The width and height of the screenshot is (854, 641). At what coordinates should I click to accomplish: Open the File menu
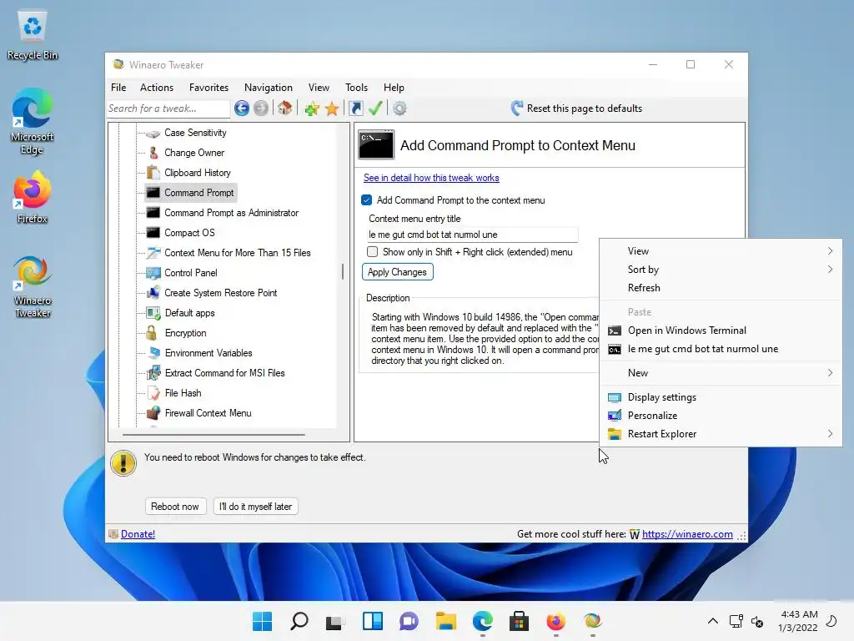[x=118, y=87]
